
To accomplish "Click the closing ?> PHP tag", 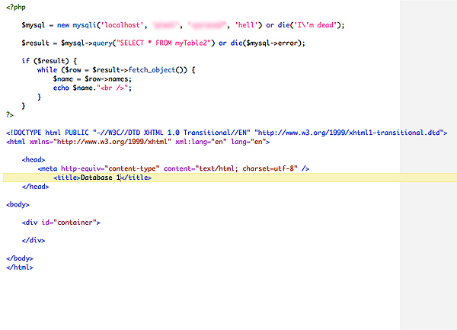I will (x=10, y=115).
